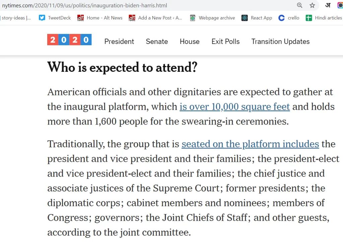Follow the 'seated on the platform includes' link
This screenshot has height=243, width=343.
[x=250, y=144]
